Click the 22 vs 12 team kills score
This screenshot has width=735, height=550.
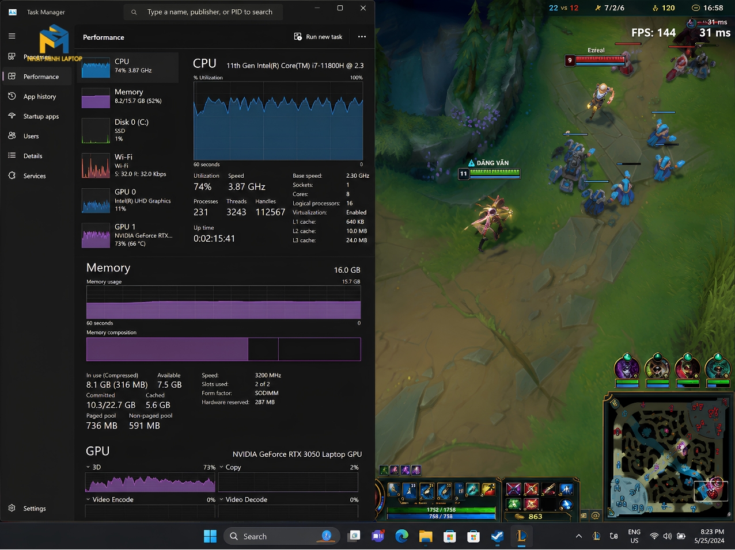point(563,8)
